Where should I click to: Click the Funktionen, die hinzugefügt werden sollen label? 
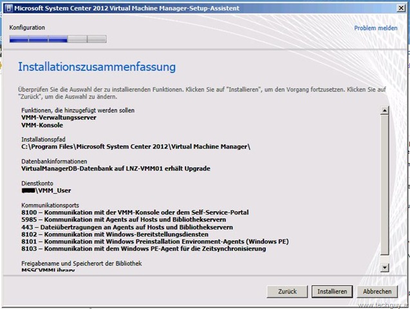[78, 110]
